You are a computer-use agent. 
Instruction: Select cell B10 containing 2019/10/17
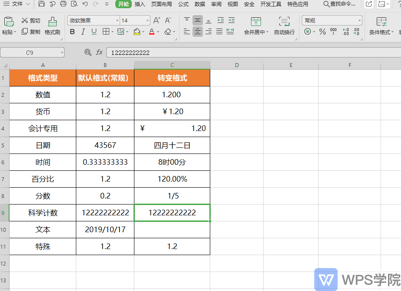click(105, 230)
